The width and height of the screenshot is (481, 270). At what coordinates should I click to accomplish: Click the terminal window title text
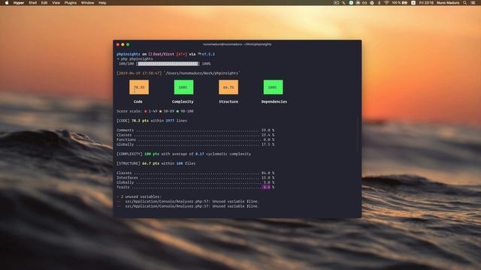(x=237, y=44)
